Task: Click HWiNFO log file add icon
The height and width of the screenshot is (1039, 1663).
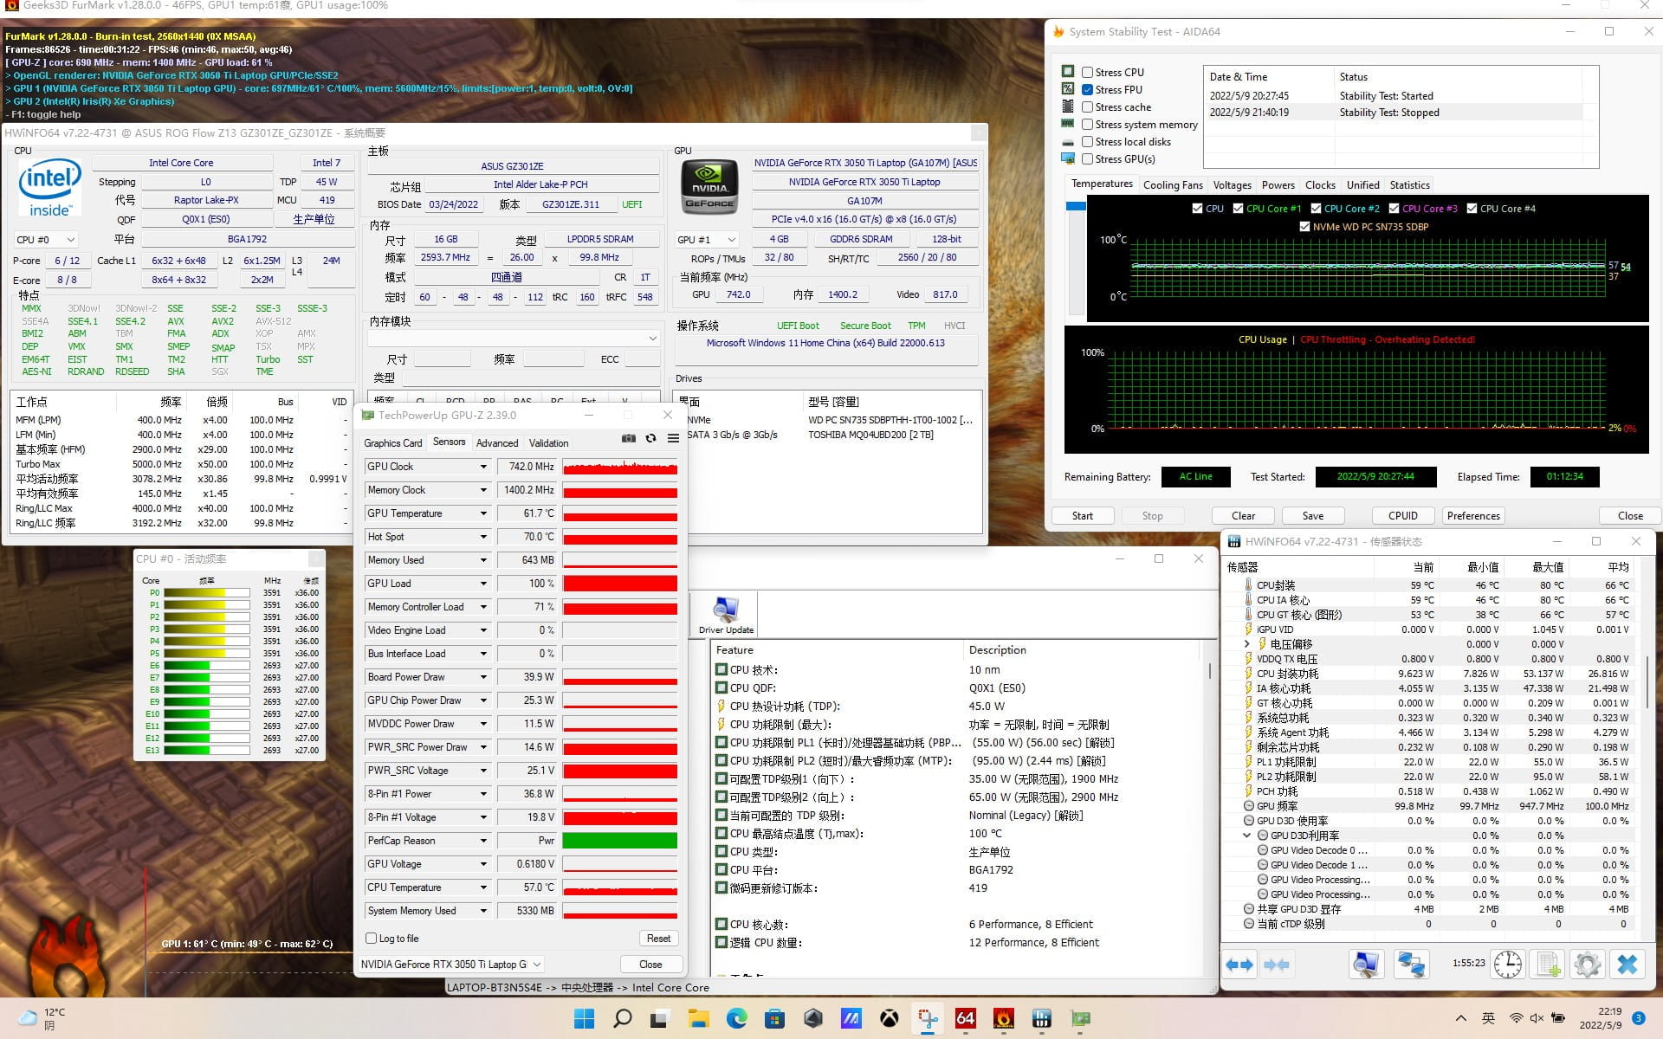Action: pyautogui.click(x=1549, y=965)
